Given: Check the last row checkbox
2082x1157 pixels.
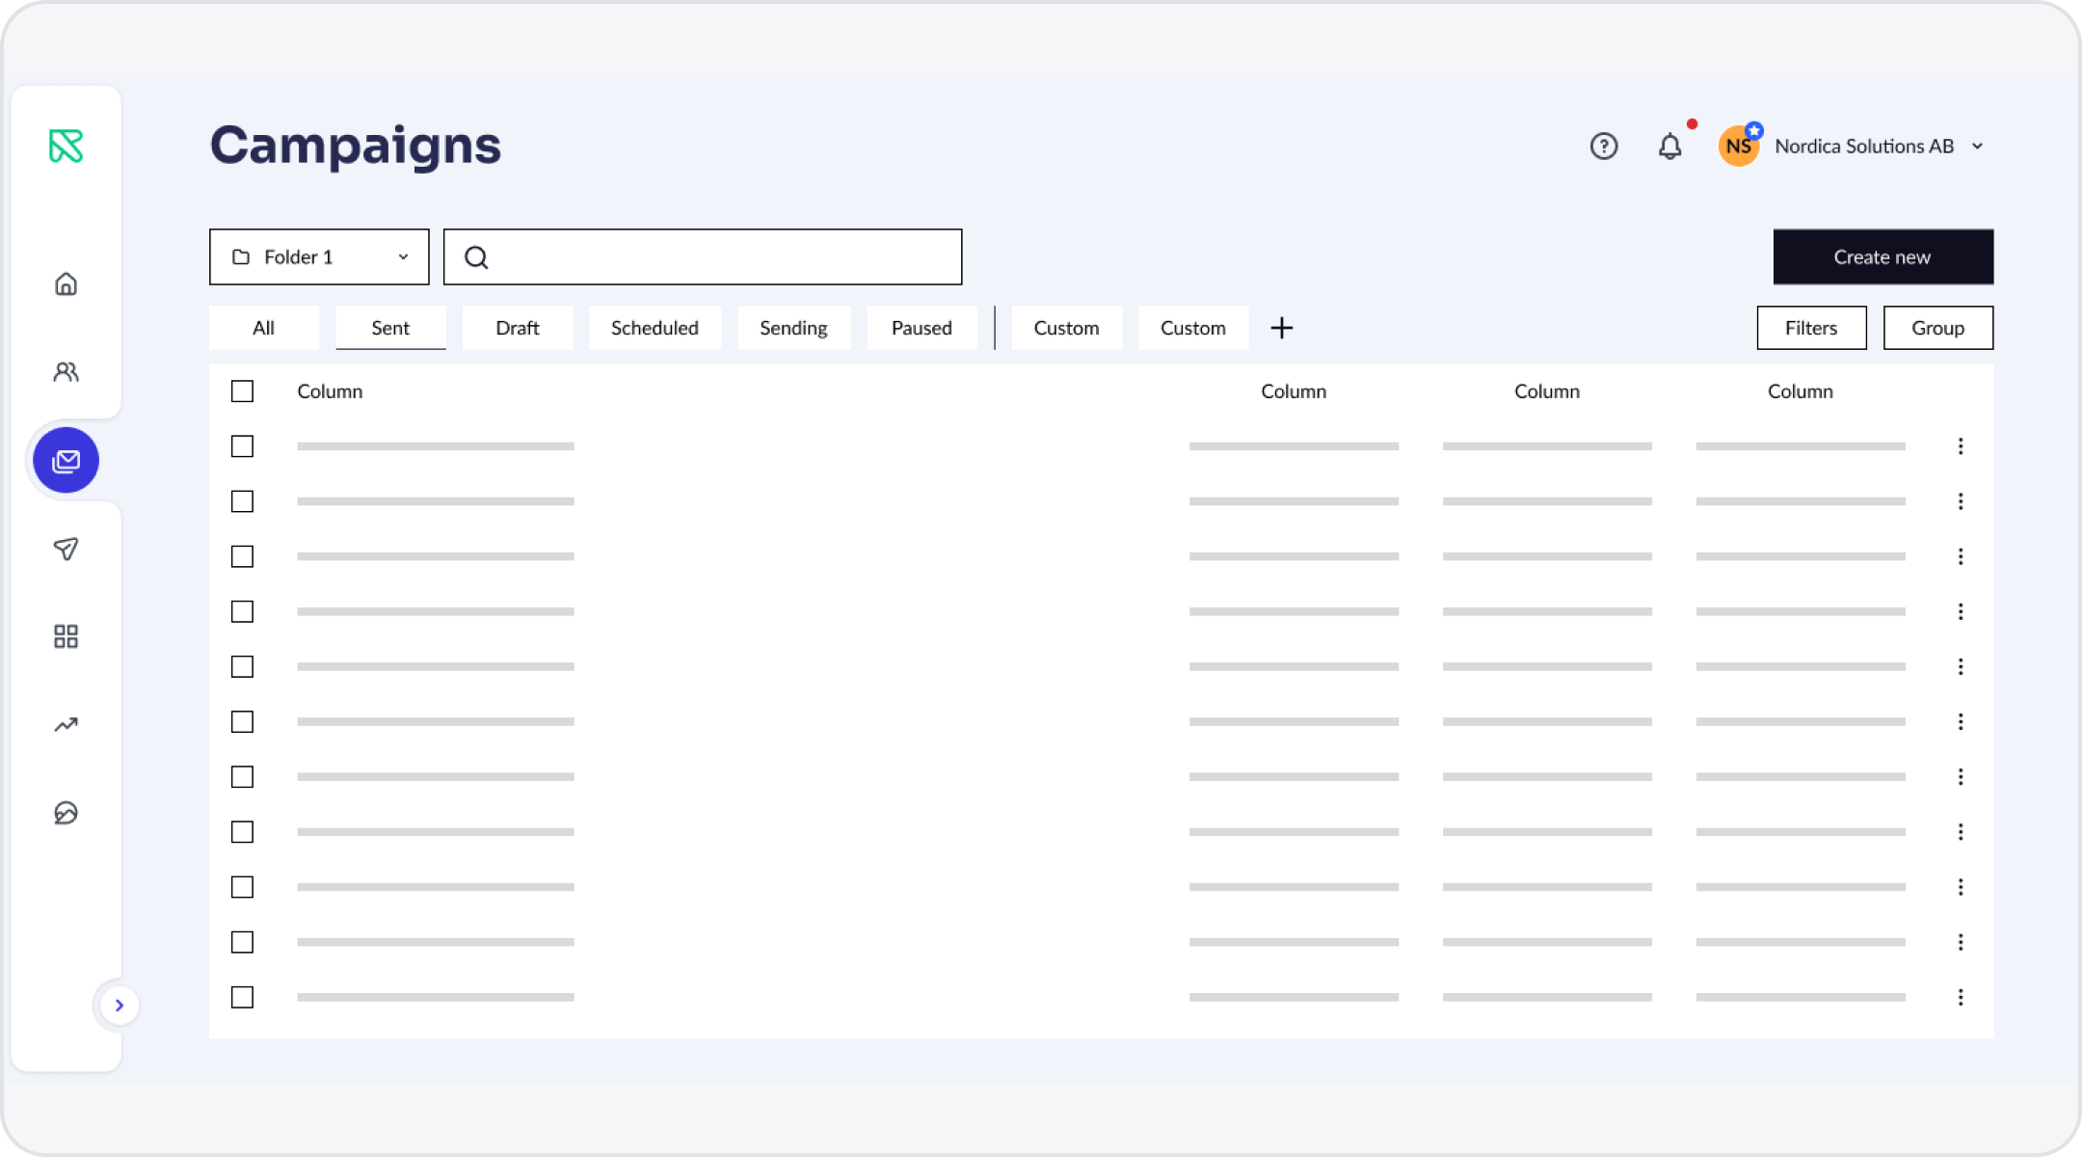Looking at the screenshot, I should click(243, 997).
